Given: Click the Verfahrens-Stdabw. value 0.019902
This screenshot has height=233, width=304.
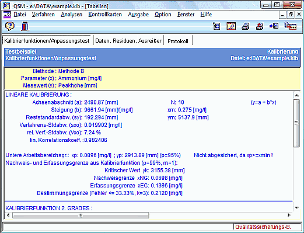Looking at the screenshot, I should click(x=103, y=125).
